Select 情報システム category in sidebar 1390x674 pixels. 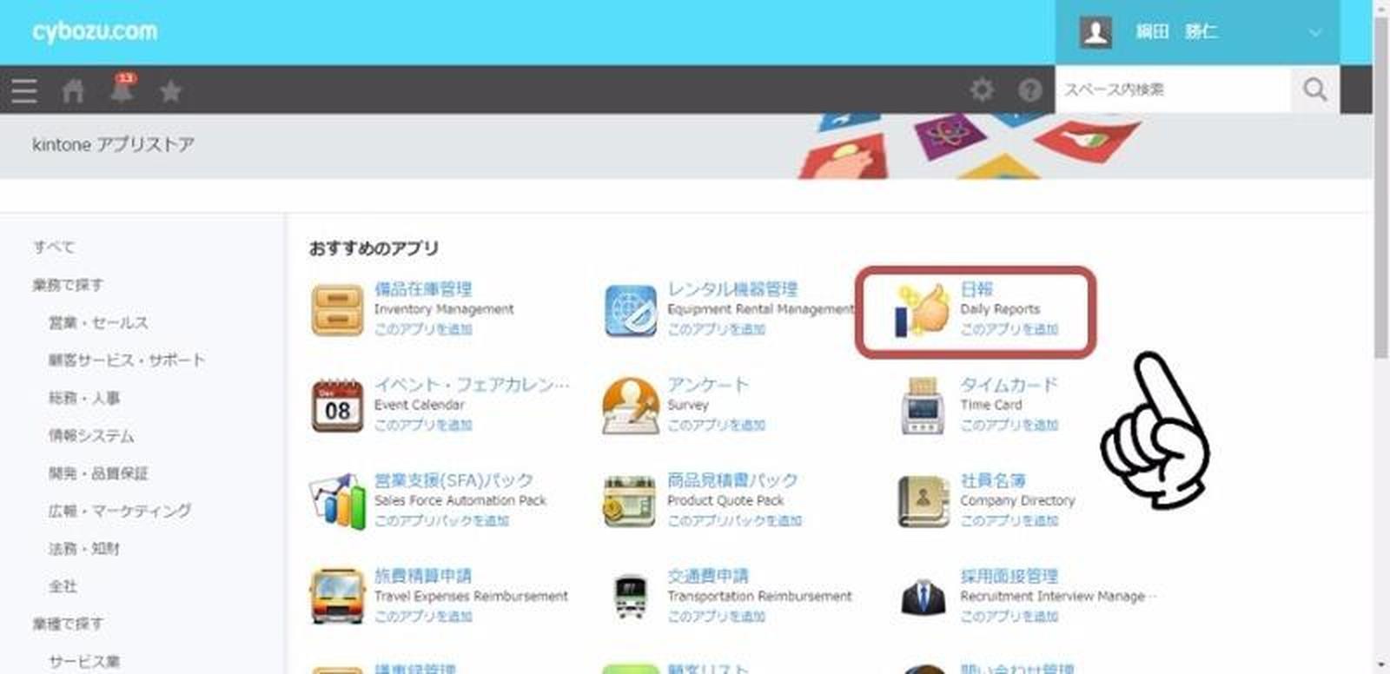91,435
